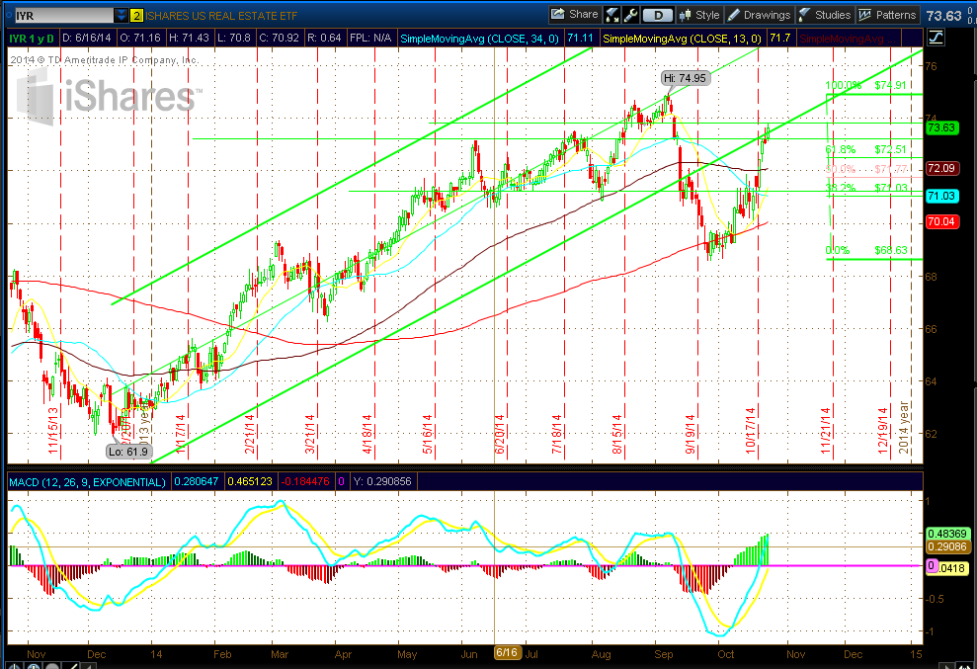Click the 76 price axis label

pyautogui.click(x=932, y=66)
